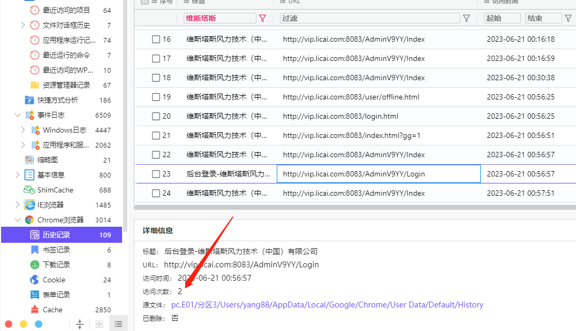This screenshot has width=576, height=331.
Task: Check the checkbox for row 22
Action: tap(156, 155)
